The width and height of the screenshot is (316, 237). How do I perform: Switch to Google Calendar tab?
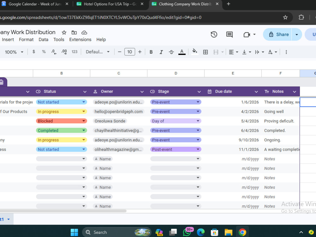click(x=35, y=4)
